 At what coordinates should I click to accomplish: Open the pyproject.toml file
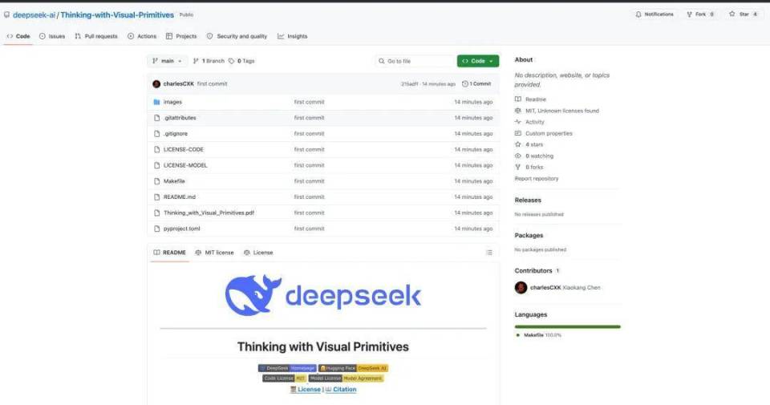[x=182, y=229]
